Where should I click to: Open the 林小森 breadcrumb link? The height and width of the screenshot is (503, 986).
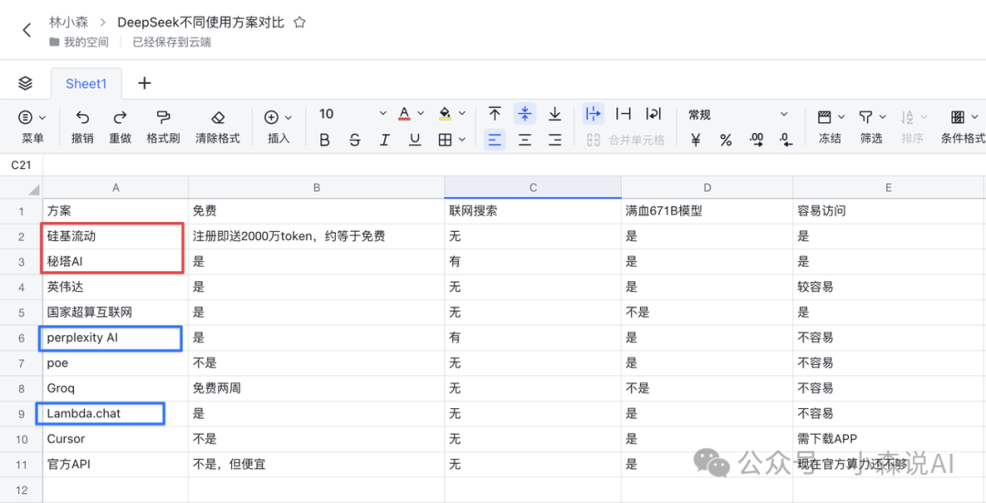(68, 22)
